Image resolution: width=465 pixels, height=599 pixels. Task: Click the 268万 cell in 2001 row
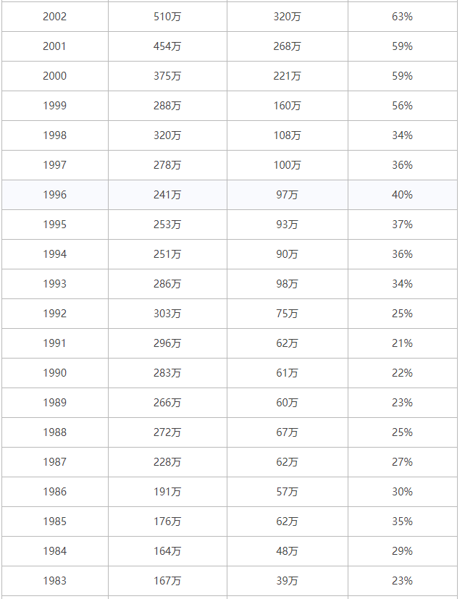(x=288, y=46)
